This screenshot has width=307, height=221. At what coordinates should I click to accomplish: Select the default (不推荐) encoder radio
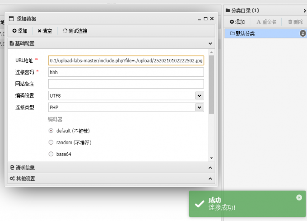51,131
